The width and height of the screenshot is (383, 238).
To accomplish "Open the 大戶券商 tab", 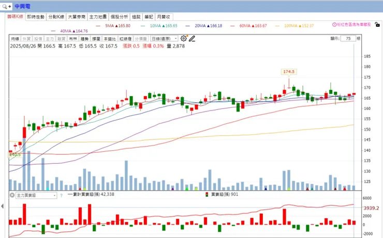I will [77, 17].
